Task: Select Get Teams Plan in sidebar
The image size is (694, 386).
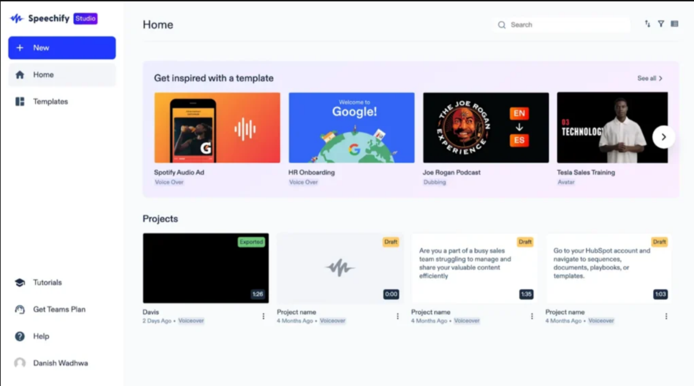Action: [62, 310]
